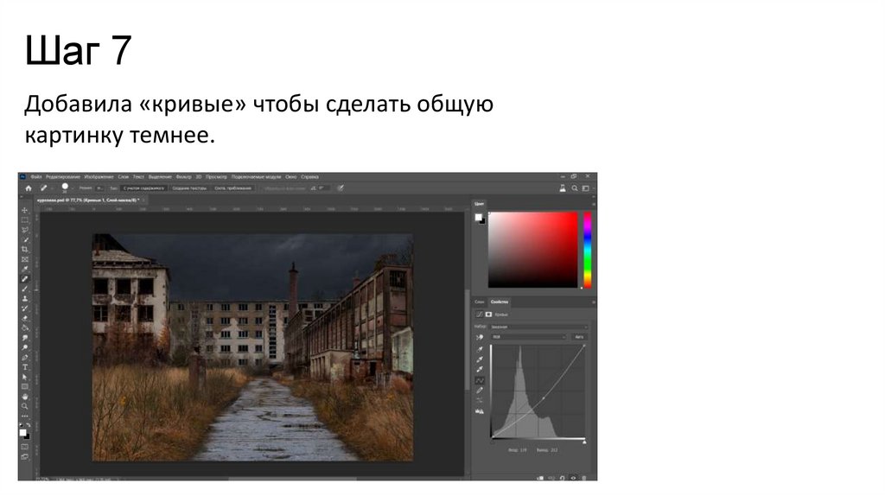Click the smooth curve values icon
The image size is (885, 496).
pyautogui.click(x=480, y=400)
